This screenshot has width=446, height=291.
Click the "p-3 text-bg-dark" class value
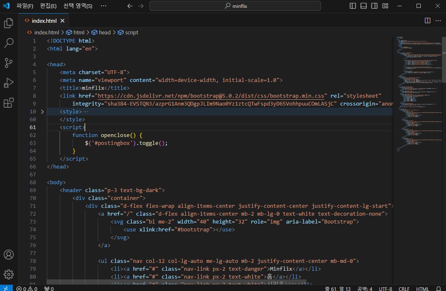(x=133, y=190)
